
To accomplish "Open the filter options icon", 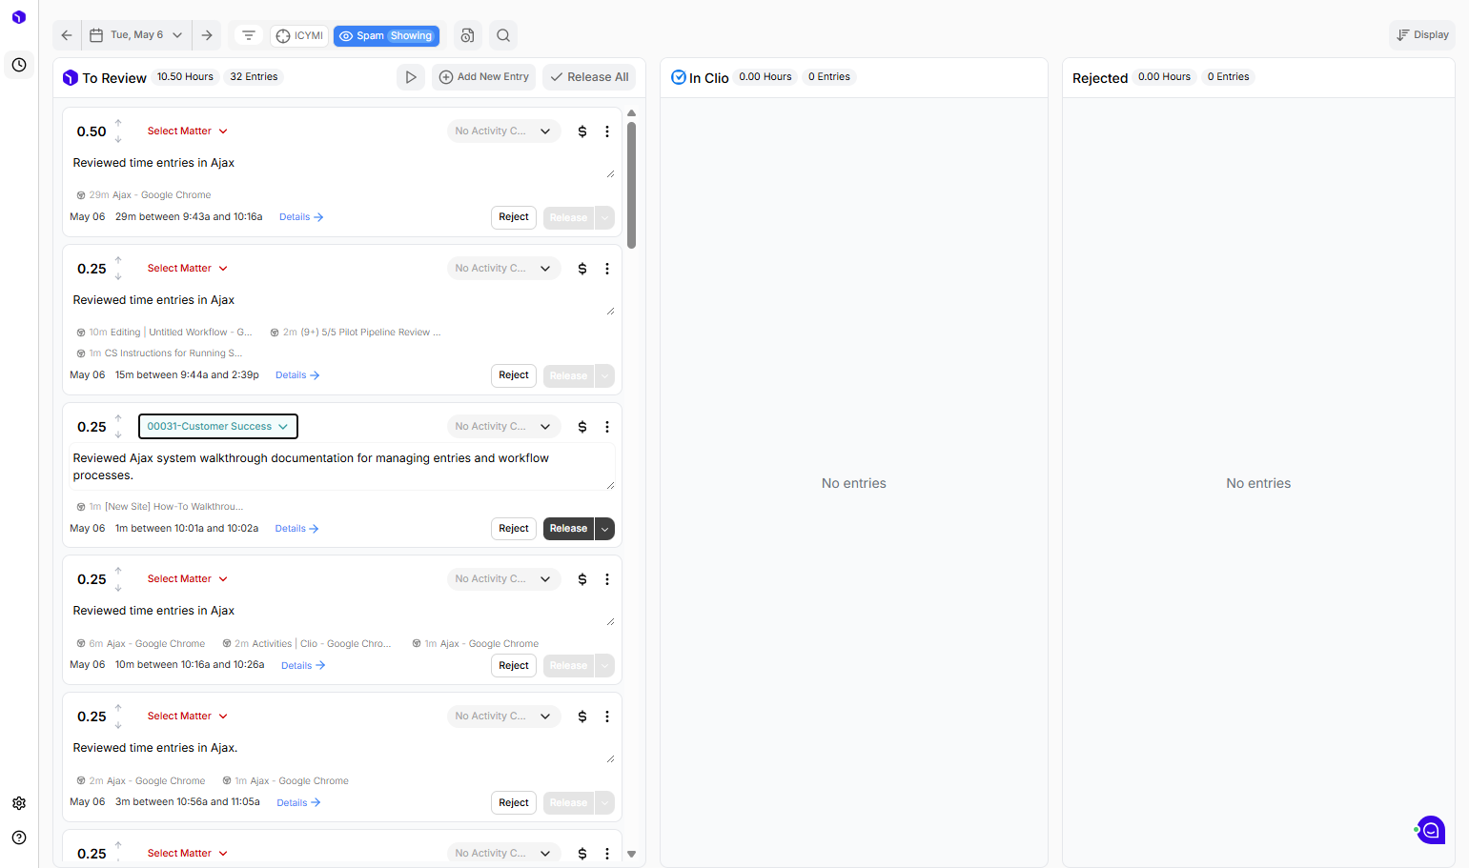I will (x=249, y=35).
